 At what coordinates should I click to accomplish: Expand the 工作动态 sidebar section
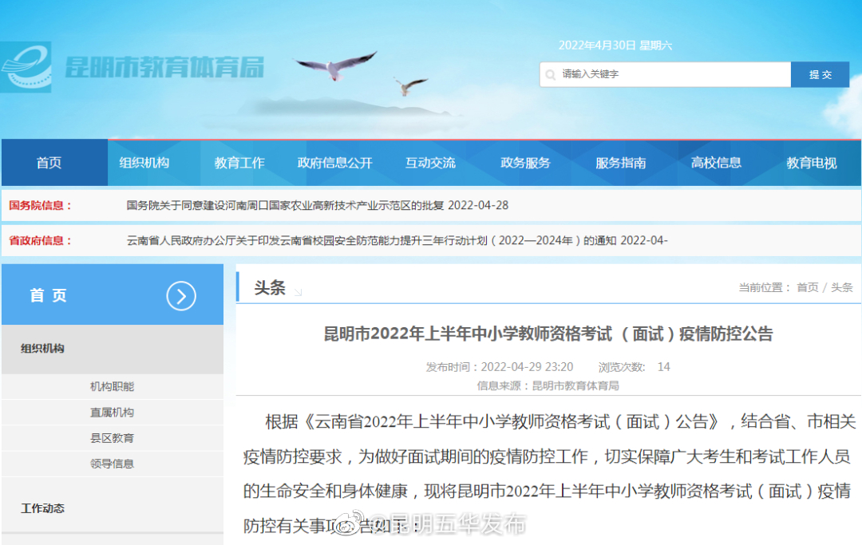44,508
